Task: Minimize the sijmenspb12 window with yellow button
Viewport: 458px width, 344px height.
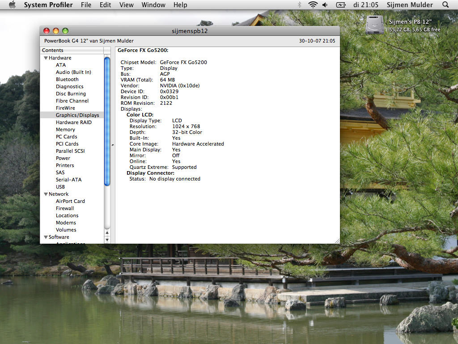Action: [56, 31]
